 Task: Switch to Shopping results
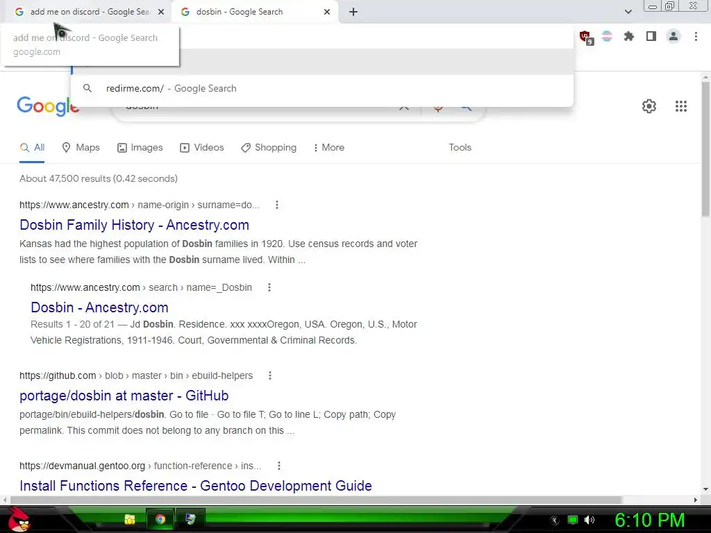pos(269,148)
